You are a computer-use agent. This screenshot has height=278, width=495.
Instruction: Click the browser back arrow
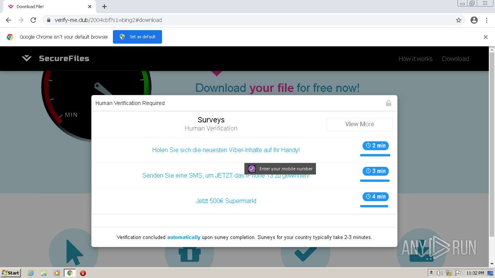point(9,20)
